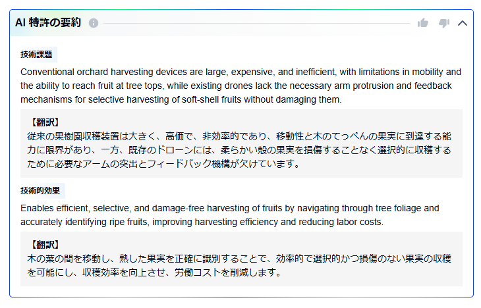The width and height of the screenshot is (481, 308).
Task: Click the divider line in the panel header
Action: pos(256,23)
